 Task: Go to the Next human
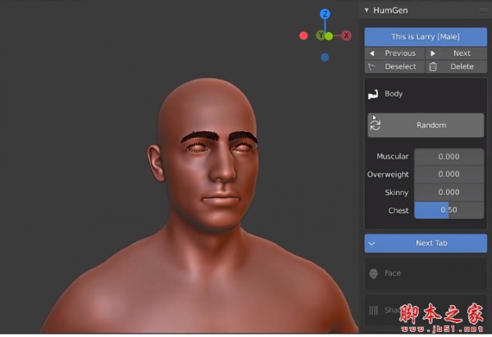(x=456, y=53)
